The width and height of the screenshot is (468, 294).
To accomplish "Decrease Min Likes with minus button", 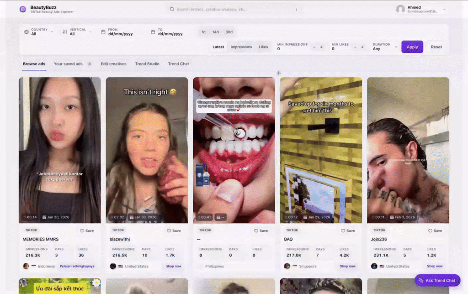I will click(x=355, y=47).
